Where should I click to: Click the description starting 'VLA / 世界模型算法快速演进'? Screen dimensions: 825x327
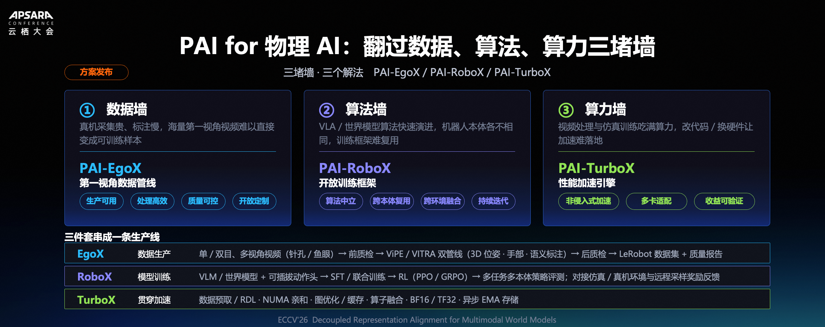416,133
